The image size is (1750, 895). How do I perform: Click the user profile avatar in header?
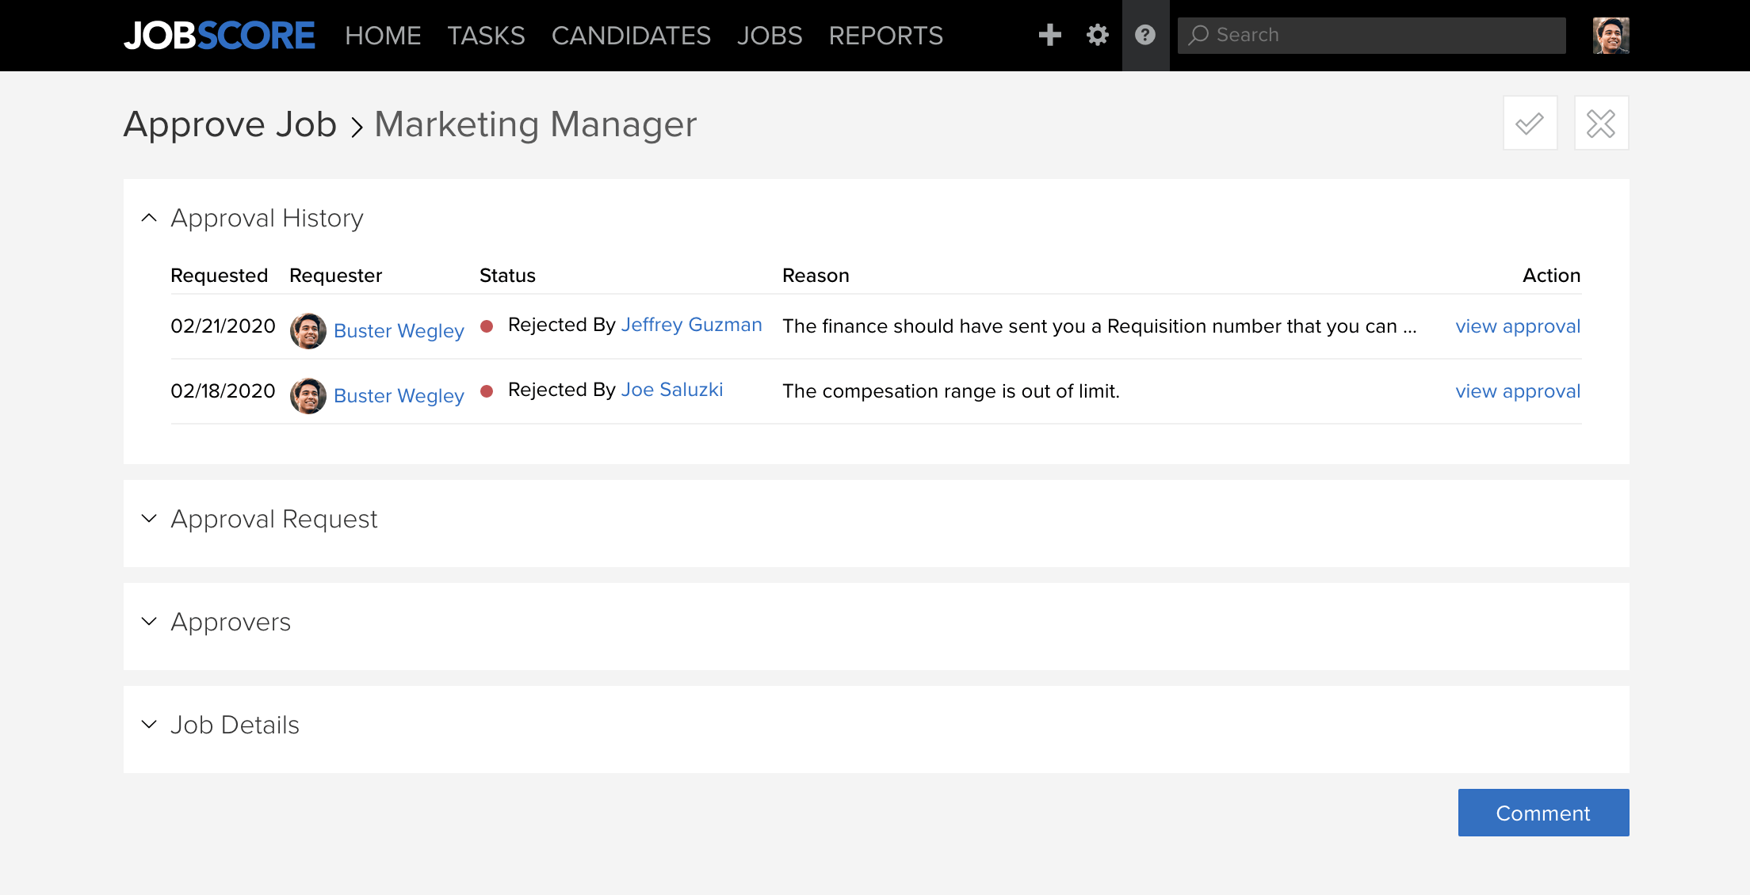pyautogui.click(x=1611, y=36)
